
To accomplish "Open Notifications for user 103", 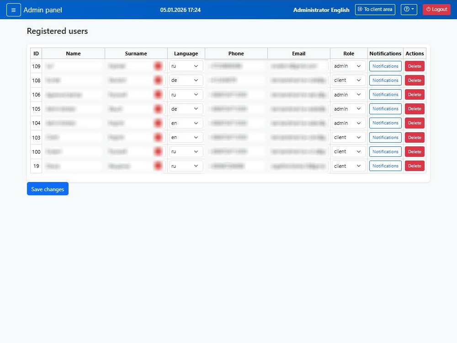I will coord(385,137).
